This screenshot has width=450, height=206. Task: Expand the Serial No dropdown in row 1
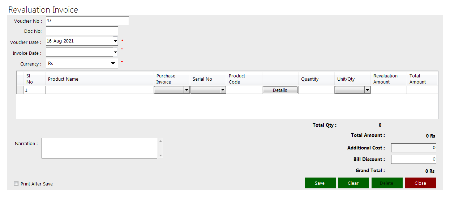coord(223,90)
